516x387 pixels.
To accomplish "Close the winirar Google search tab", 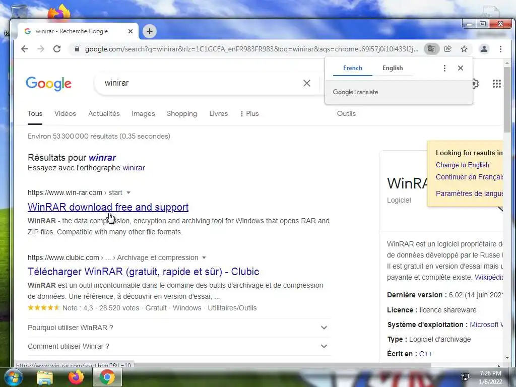I will (x=131, y=31).
